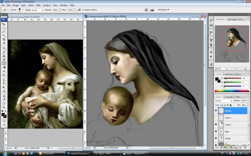Select the Zoom tool
Image resolution: width=251 pixels, height=156 pixels.
[4, 107]
